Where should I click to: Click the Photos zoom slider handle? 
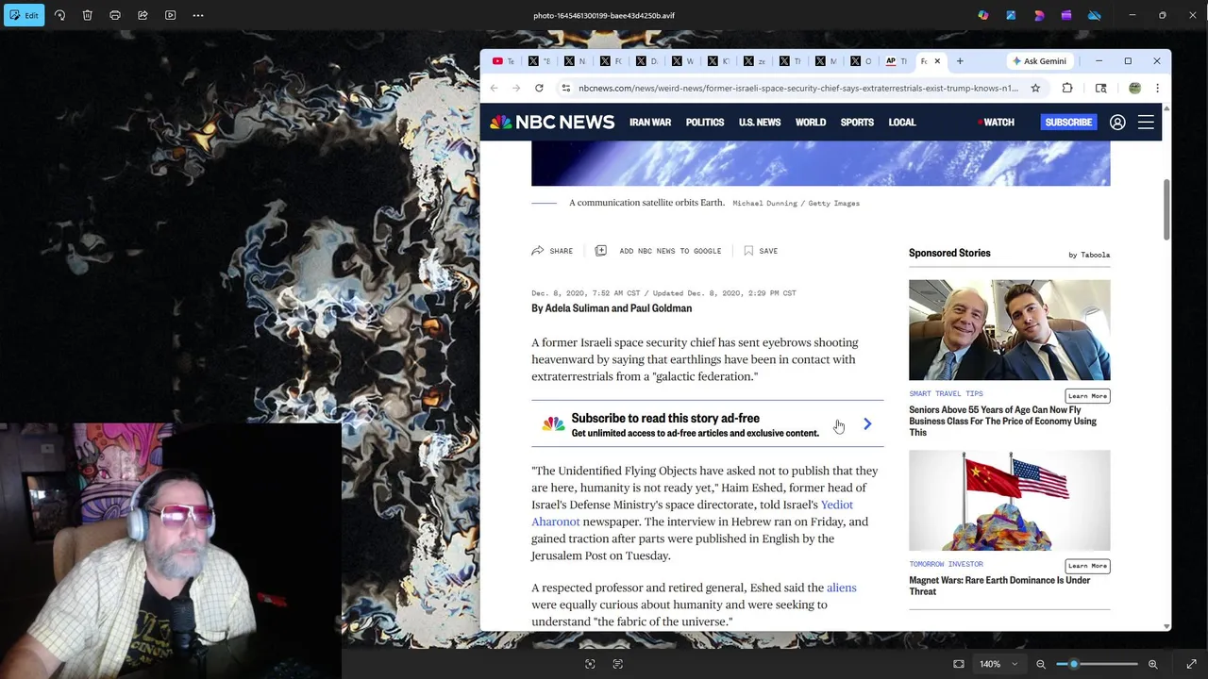[x=1073, y=664]
